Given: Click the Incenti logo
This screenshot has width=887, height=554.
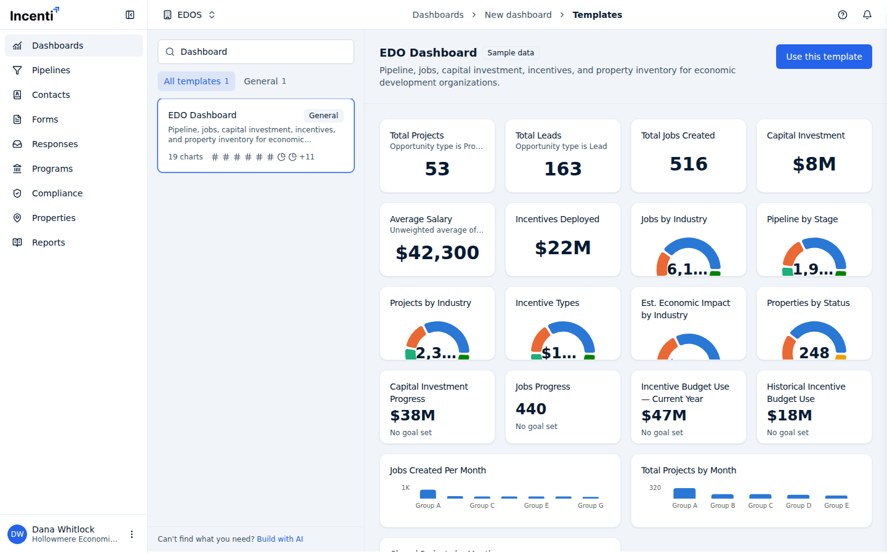Looking at the screenshot, I should click(34, 14).
